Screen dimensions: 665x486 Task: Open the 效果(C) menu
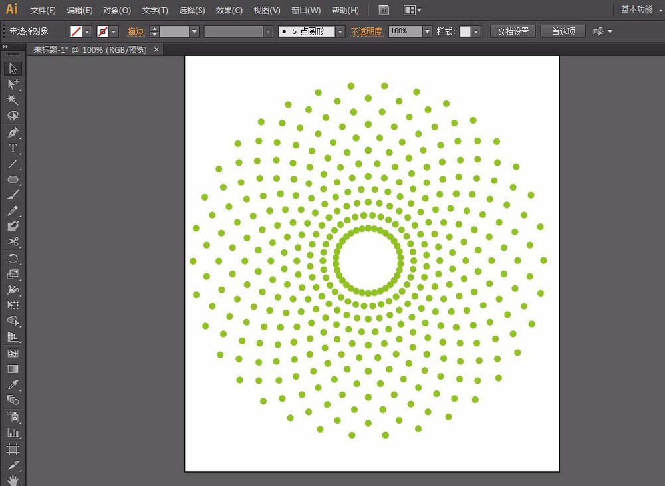point(229,10)
